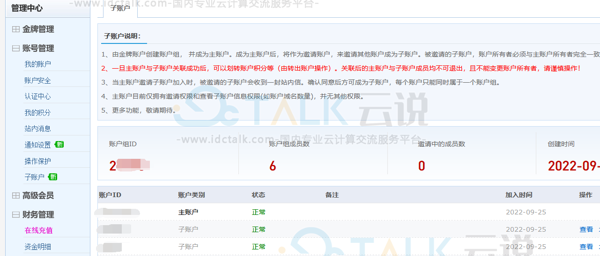Click 2022-09-25 date in 主账户 row

click(x=526, y=212)
